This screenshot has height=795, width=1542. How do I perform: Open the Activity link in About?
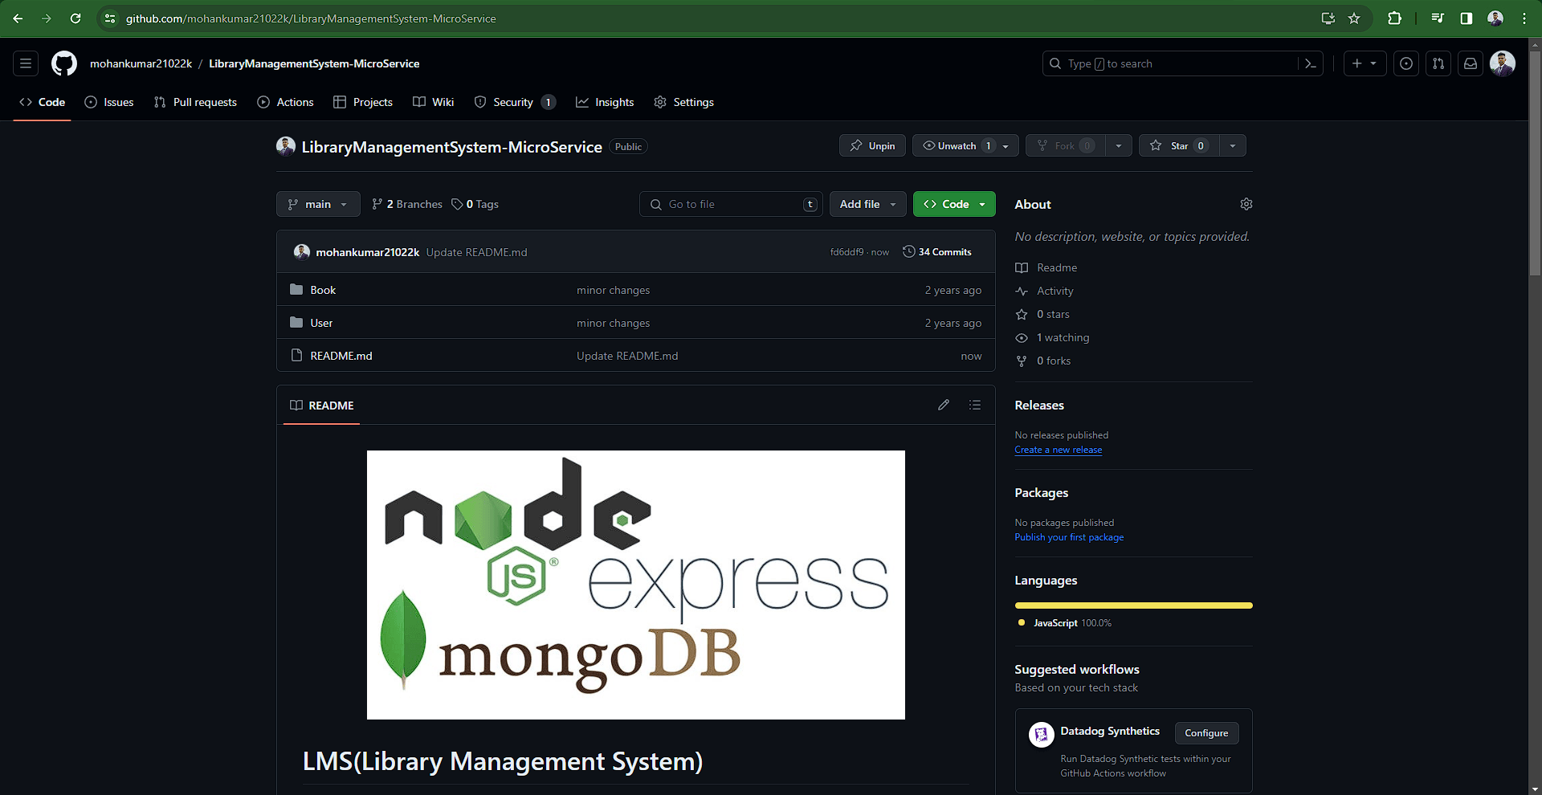coord(1045,291)
